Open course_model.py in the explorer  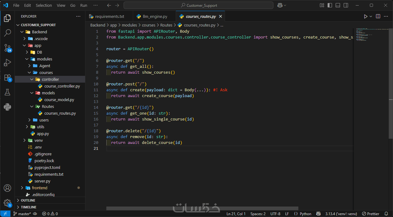click(59, 100)
